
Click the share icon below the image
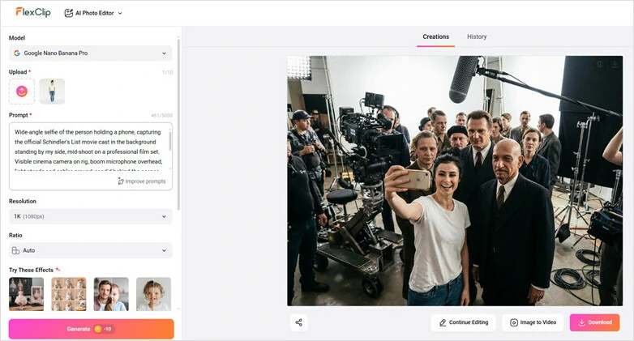(x=299, y=322)
